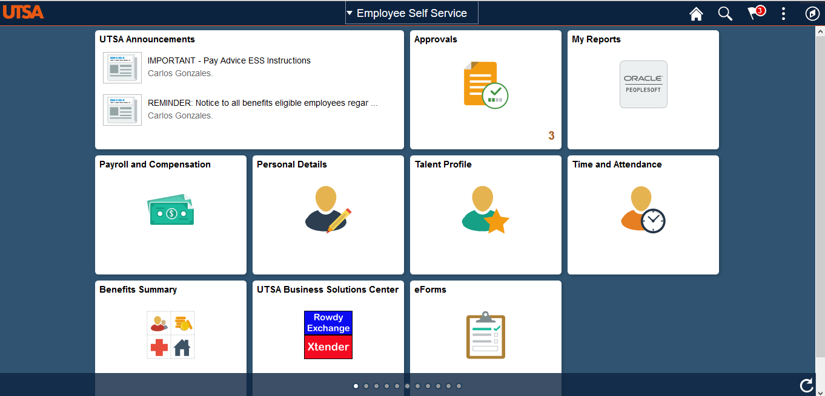The width and height of the screenshot is (825, 396).
Task: Click the Payroll and Compensation title
Action: point(155,164)
